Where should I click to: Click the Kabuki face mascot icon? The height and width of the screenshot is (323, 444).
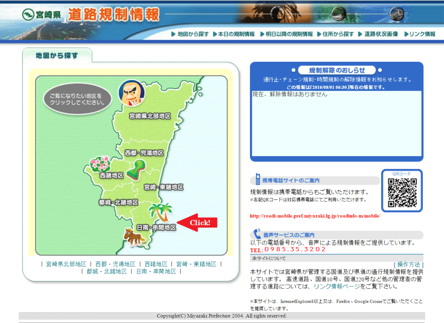[131, 94]
